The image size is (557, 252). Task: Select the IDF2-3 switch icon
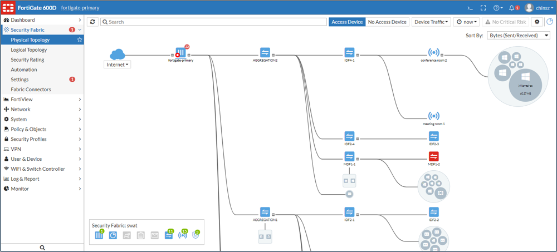click(434, 136)
